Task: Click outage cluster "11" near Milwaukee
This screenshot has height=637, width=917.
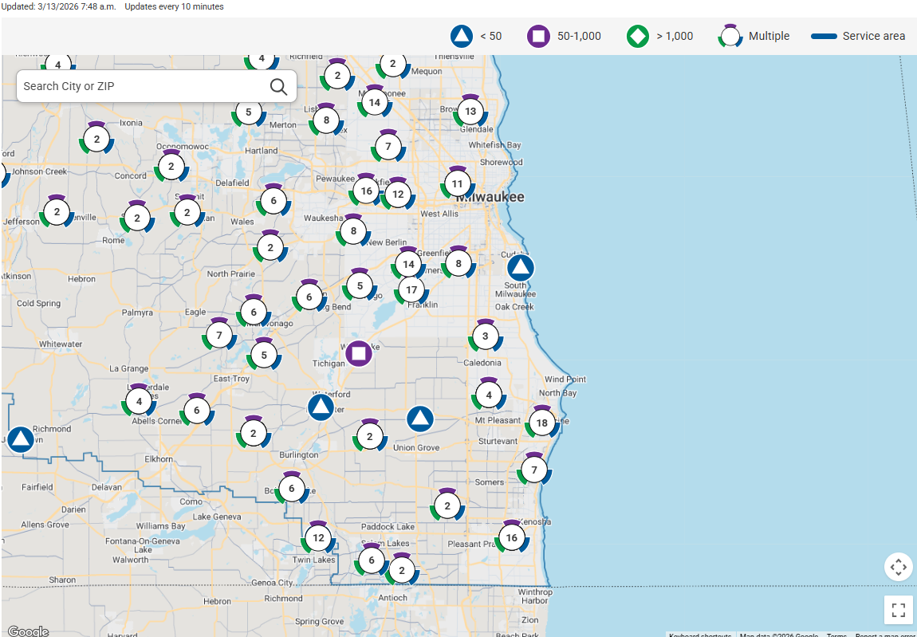Action: pos(457,183)
